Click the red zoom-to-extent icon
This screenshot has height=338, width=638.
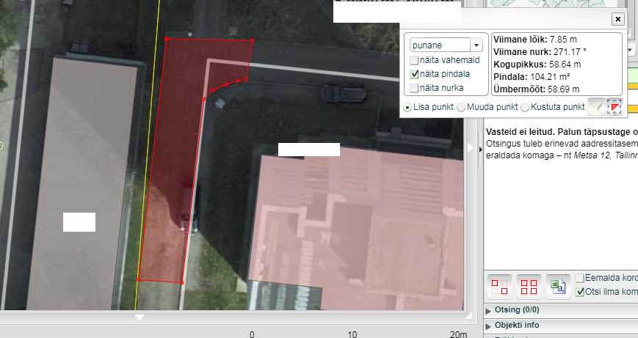(x=615, y=107)
